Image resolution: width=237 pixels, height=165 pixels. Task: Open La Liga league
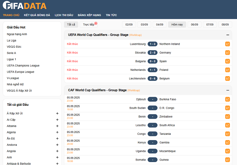[x=12, y=41]
